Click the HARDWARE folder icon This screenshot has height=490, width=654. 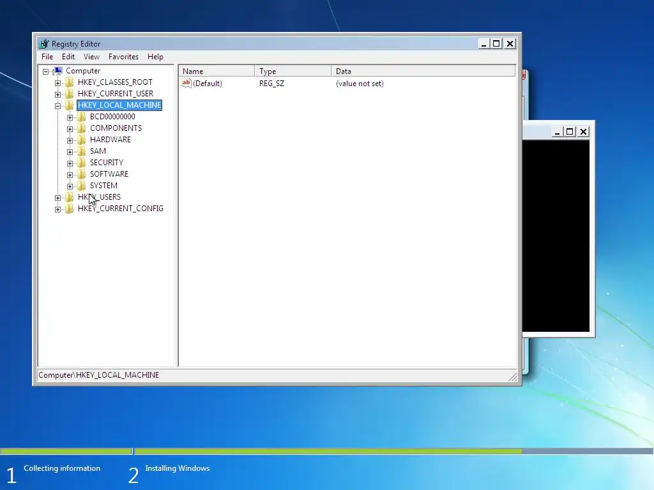[82, 139]
